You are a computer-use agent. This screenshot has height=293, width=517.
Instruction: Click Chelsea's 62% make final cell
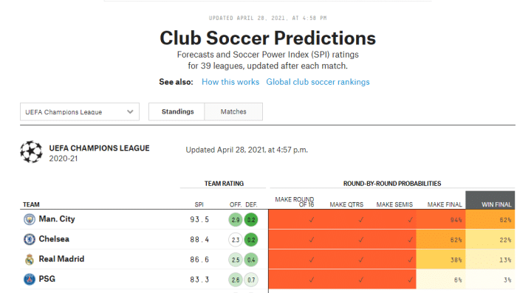[x=441, y=240]
